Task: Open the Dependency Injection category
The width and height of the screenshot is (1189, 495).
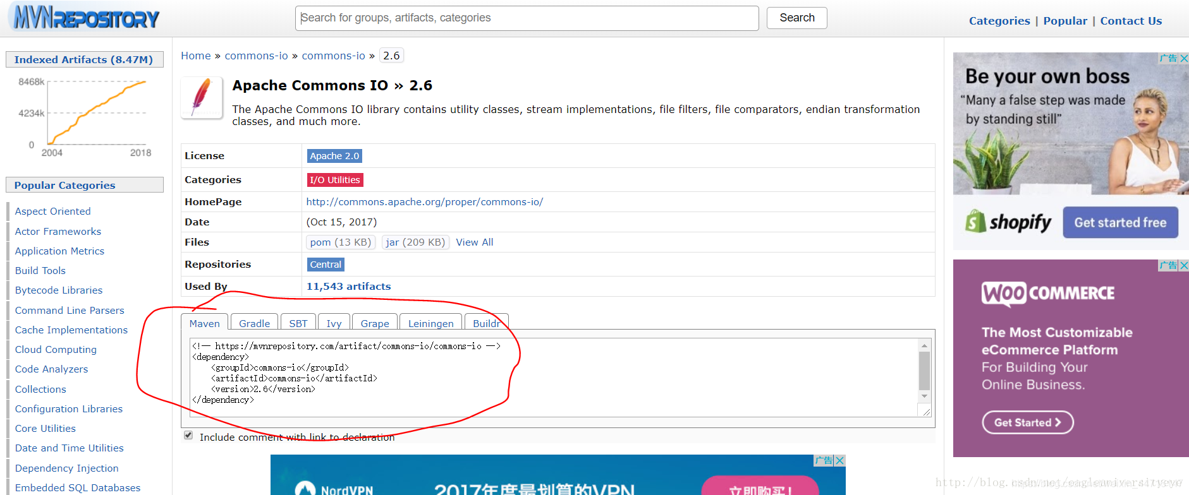Action: [x=67, y=468]
